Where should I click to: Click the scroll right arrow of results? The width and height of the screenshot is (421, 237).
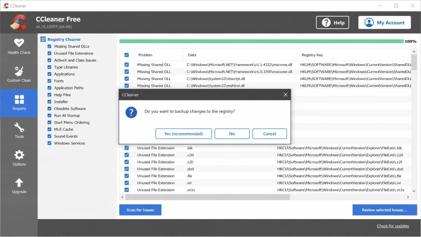tap(408, 197)
